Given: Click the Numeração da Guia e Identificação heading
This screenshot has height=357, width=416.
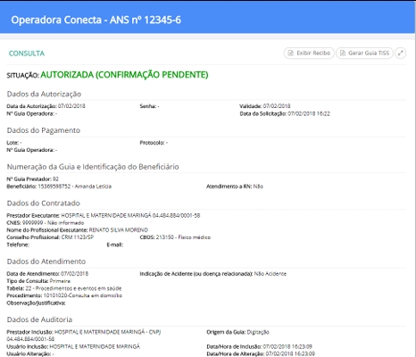Looking at the screenshot, I should (x=93, y=167).
